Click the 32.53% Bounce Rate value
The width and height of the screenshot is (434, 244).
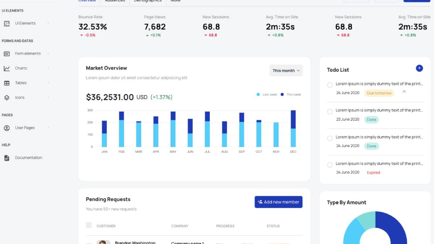pyautogui.click(x=93, y=27)
